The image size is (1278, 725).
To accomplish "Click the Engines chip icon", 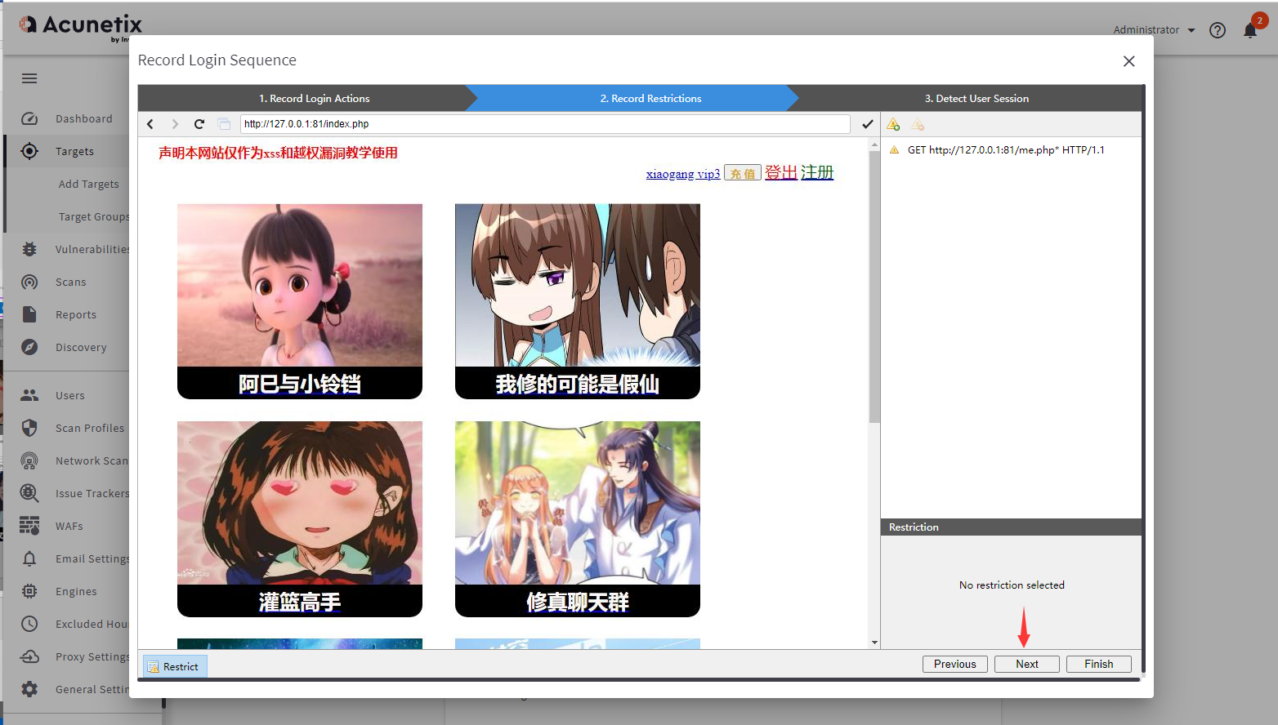I will coord(29,591).
